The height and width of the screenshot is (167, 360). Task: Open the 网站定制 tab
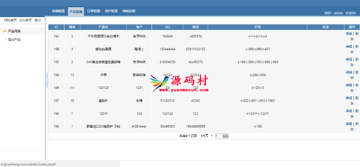point(129,11)
